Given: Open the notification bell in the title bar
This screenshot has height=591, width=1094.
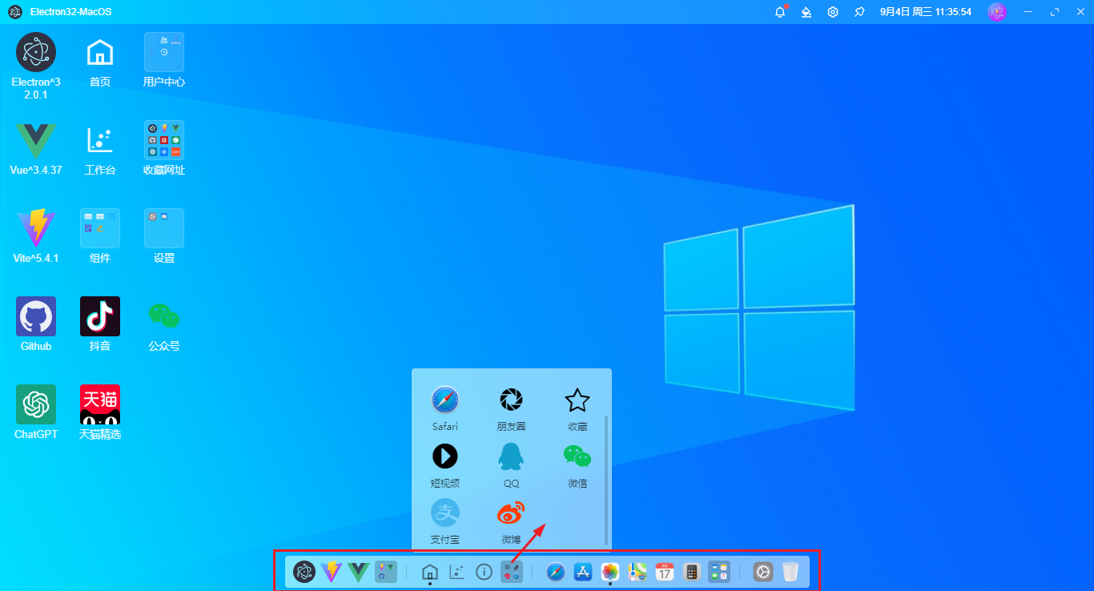Looking at the screenshot, I should (x=780, y=12).
